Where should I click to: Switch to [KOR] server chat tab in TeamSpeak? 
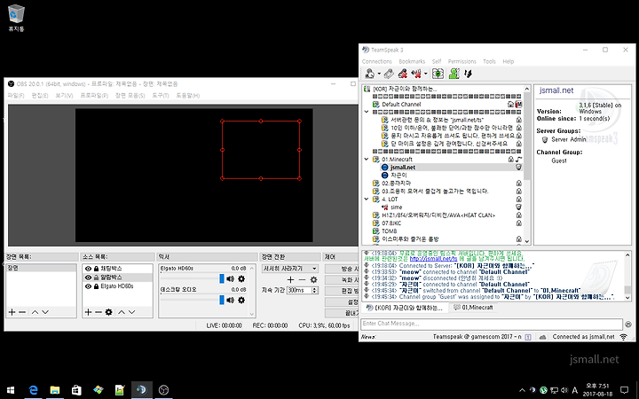point(405,308)
